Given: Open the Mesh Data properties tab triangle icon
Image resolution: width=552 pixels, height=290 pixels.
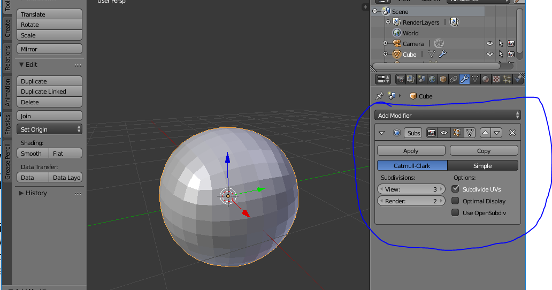Looking at the screenshot, I should [x=475, y=79].
